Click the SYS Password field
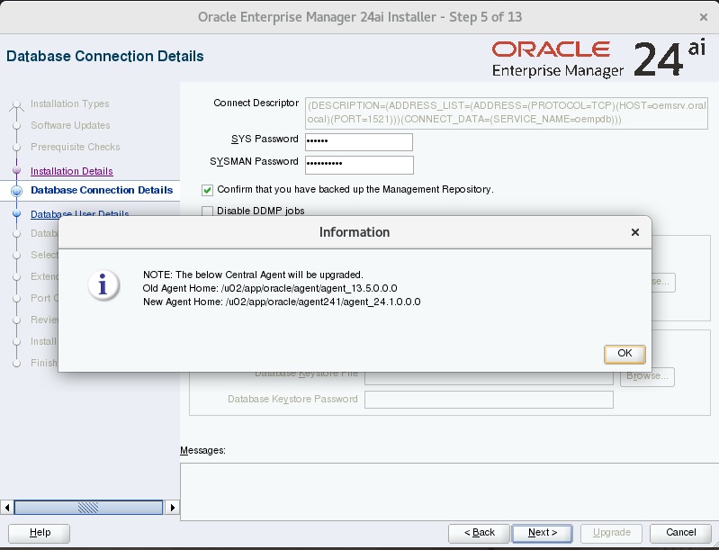719x550 pixels. [x=358, y=141]
